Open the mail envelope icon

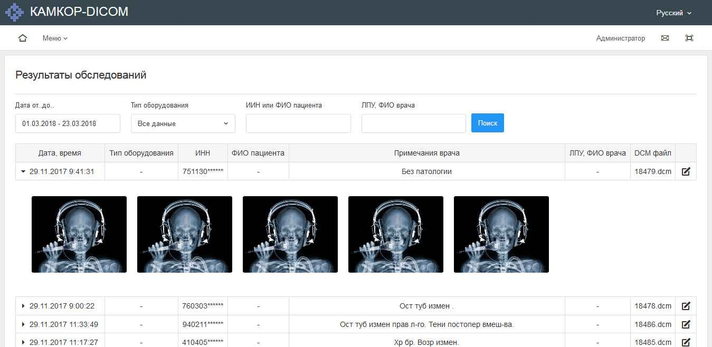(665, 38)
